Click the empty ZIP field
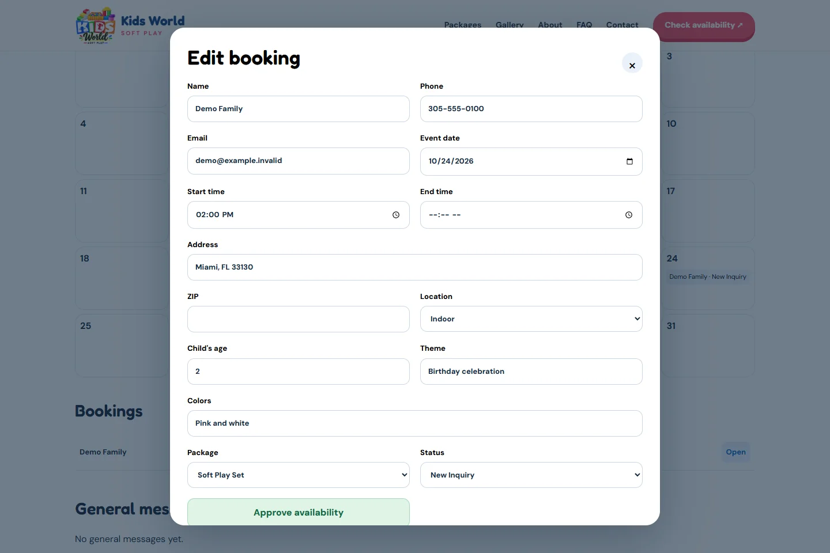 click(x=299, y=319)
